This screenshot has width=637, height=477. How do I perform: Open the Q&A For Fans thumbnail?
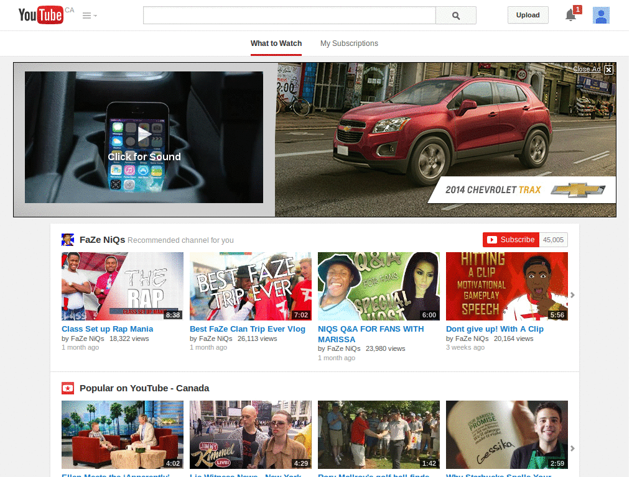point(379,286)
